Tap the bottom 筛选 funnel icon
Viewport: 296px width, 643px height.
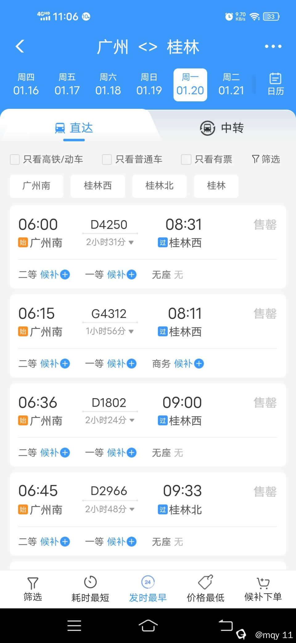click(x=33, y=584)
